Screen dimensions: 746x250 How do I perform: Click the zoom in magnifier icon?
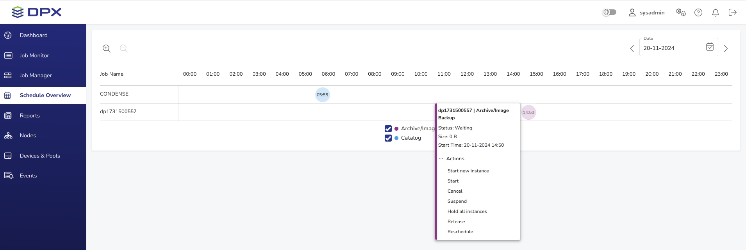tap(106, 48)
